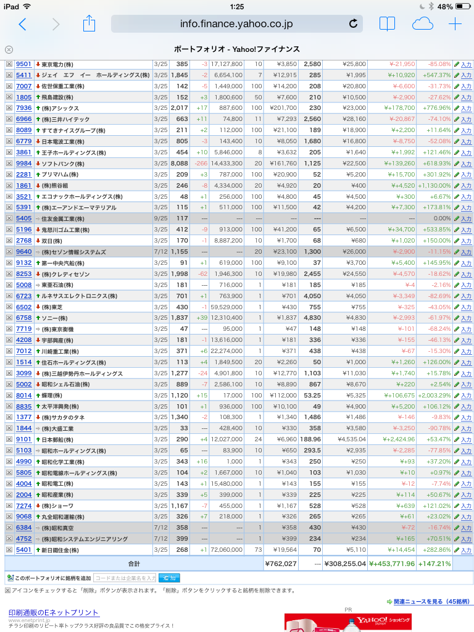Open a new tab with plus icon
The width and height of the screenshot is (474, 632).
(x=455, y=24)
